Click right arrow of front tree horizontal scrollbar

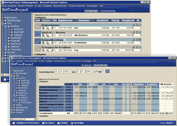[35, 119]
